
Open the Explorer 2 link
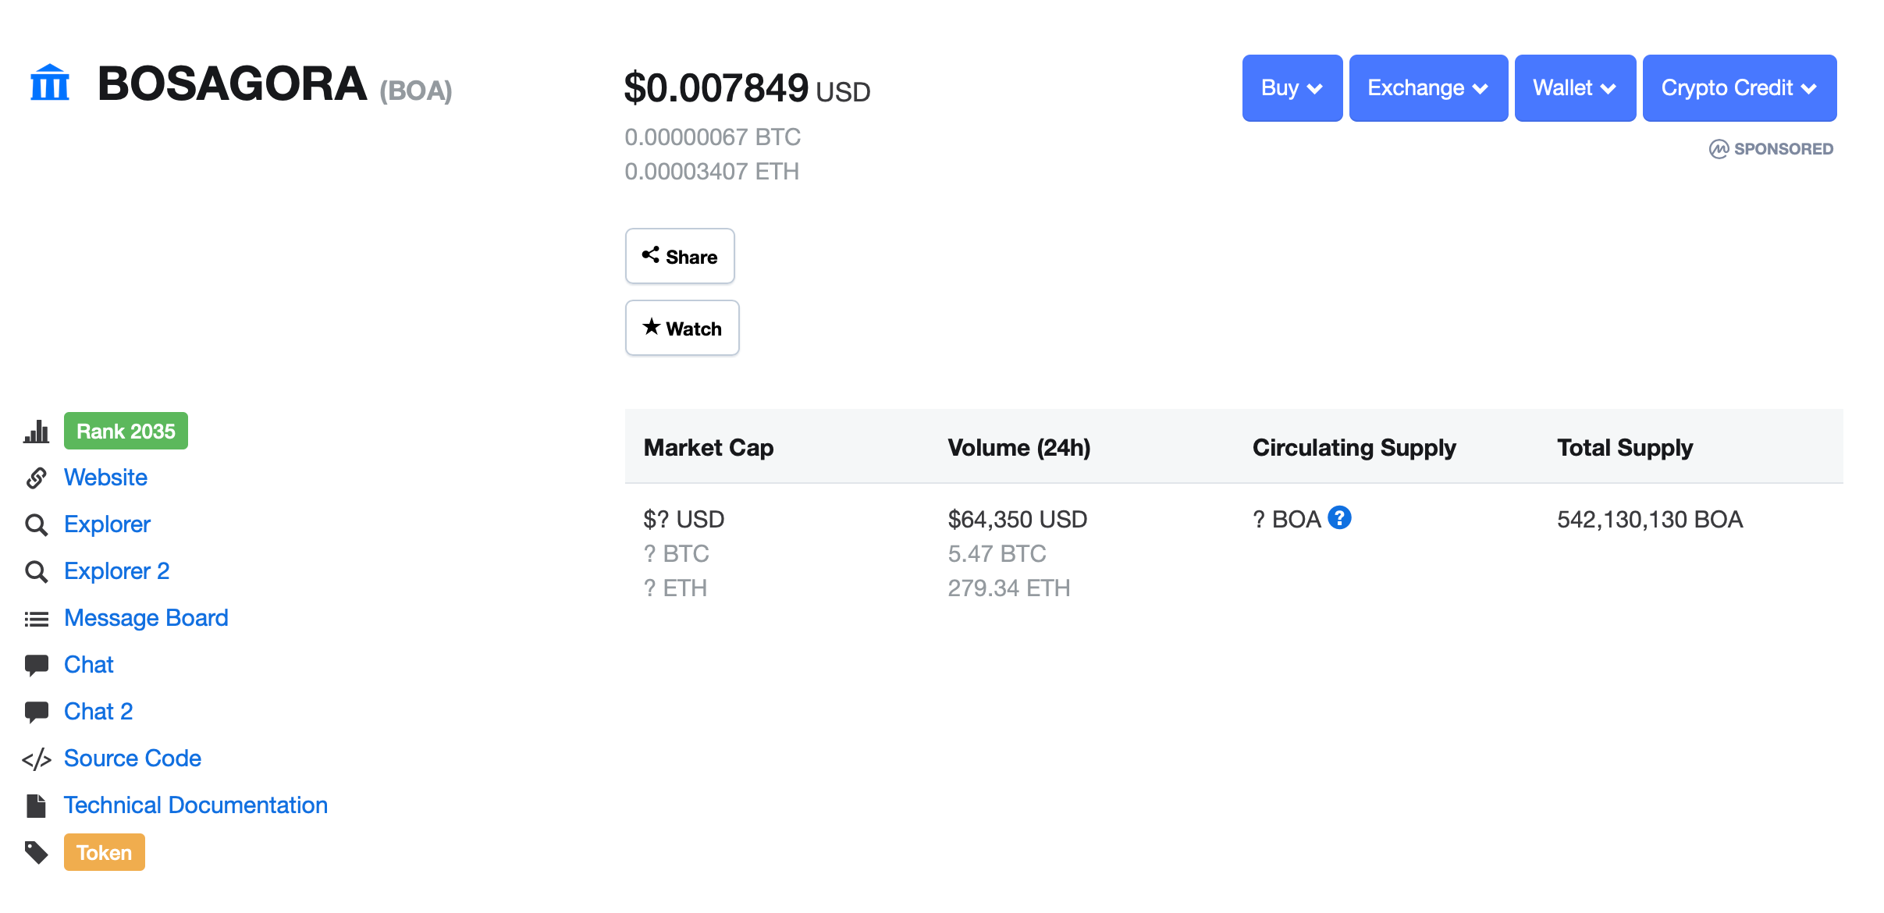point(116,570)
